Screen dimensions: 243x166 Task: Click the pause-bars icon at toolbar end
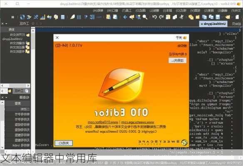click(x=13, y=17)
